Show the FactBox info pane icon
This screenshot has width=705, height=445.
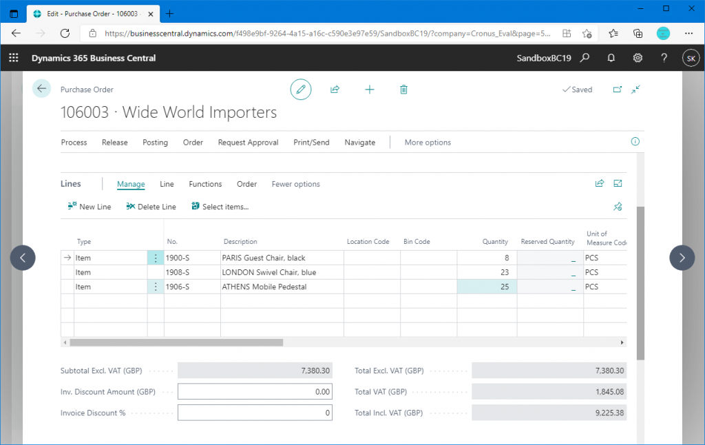[635, 142]
